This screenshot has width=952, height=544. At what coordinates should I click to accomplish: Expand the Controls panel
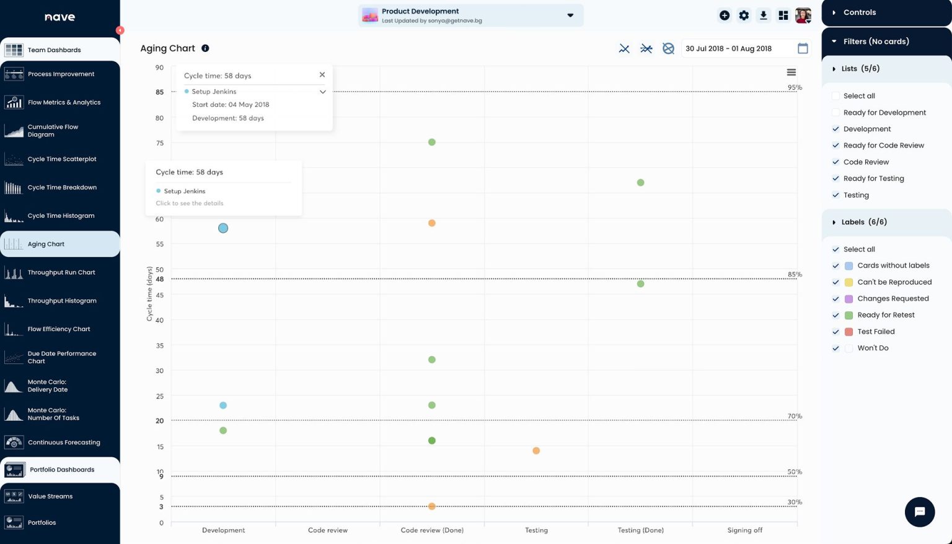[834, 12]
